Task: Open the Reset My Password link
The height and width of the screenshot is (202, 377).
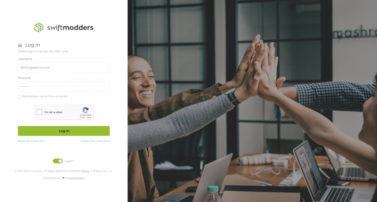Action: pyautogui.click(x=31, y=141)
